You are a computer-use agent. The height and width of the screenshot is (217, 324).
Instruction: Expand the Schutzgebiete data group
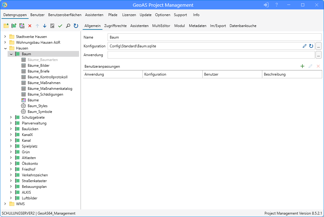click(x=11, y=117)
